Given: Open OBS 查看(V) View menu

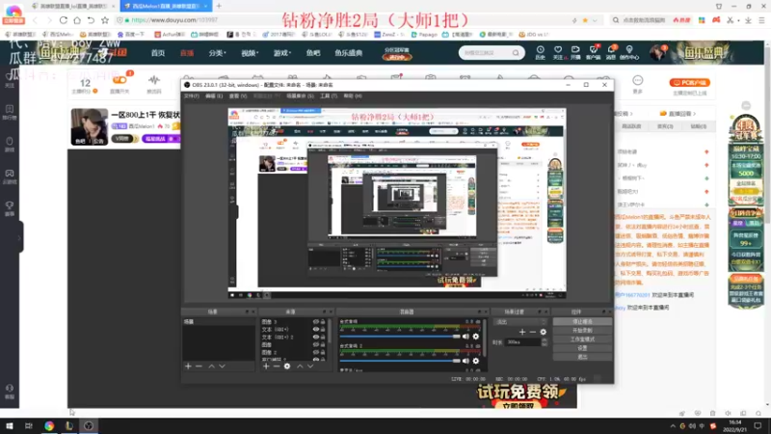Looking at the screenshot, I should pyautogui.click(x=238, y=95).
